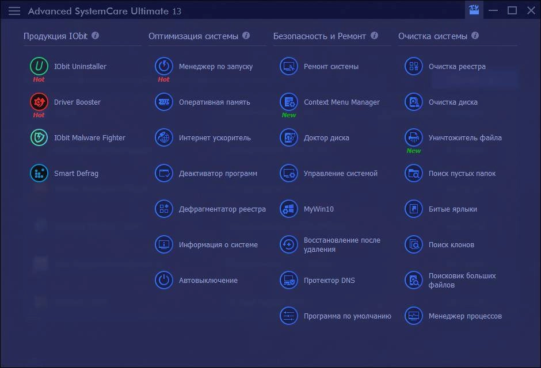Select the Очистка реестра label
The image size is (541, 368).
457,67
